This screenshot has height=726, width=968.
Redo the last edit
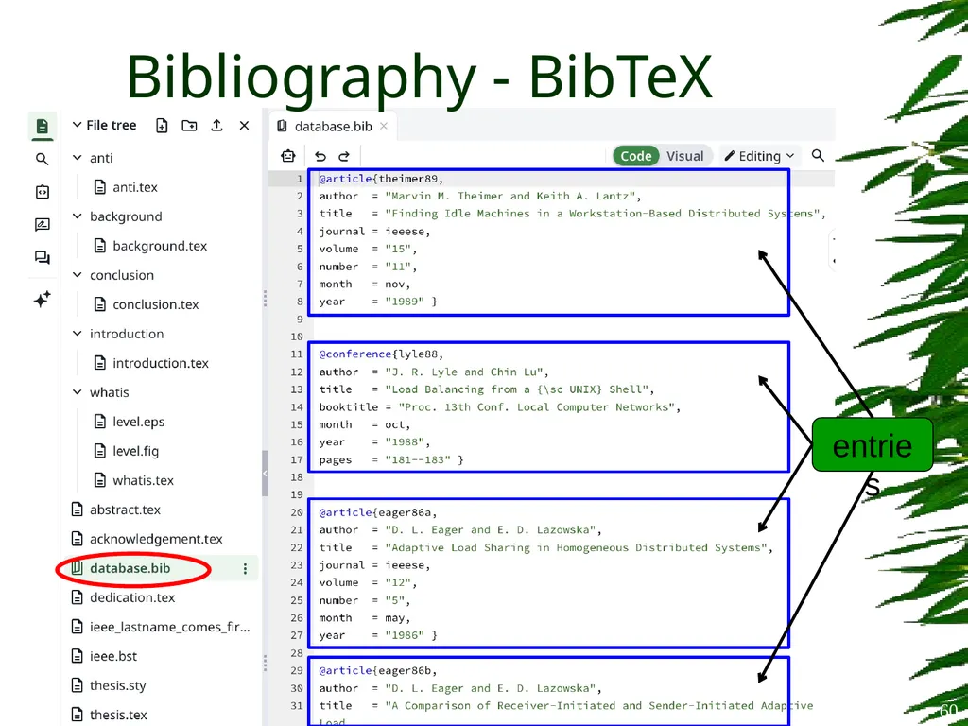click(344, 156)
